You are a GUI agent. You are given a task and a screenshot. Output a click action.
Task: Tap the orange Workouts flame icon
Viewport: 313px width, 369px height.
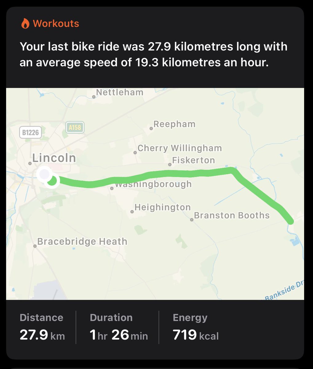pyautogui.click(x=25, y=24)
